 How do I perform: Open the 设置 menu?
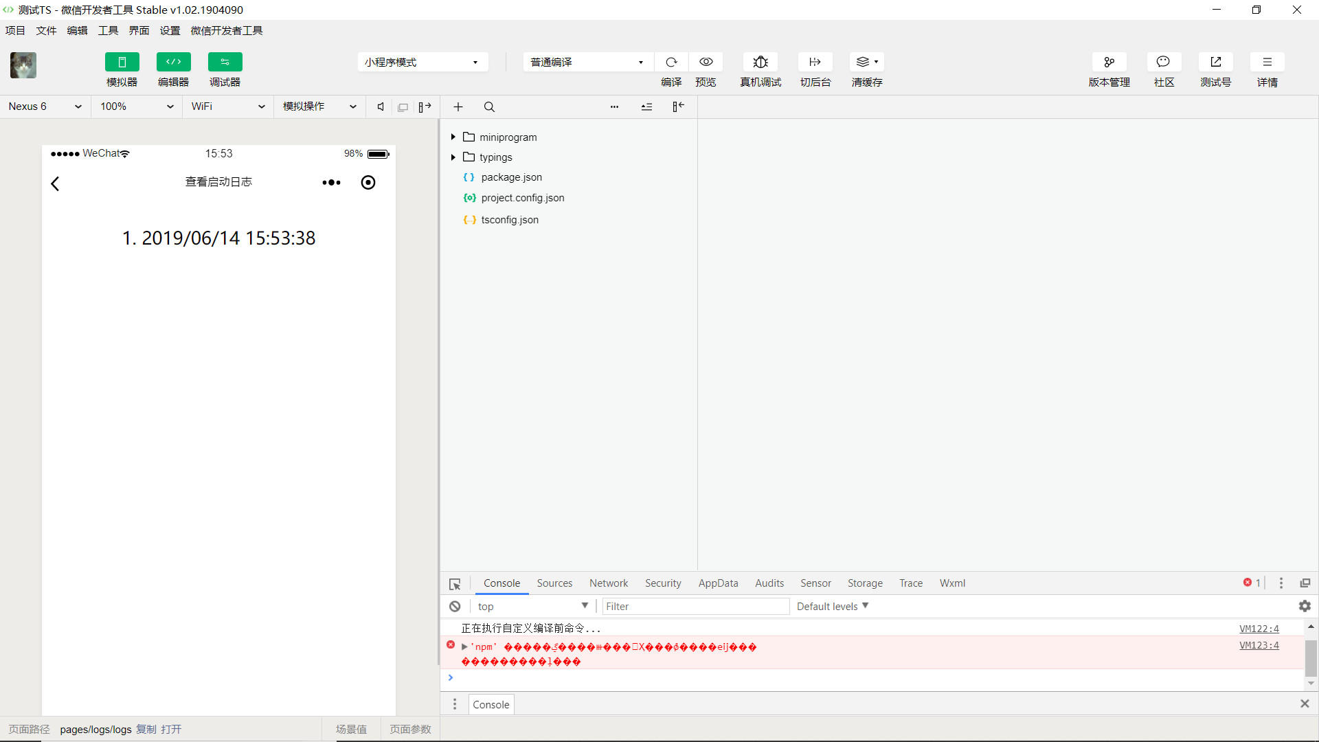170,30
